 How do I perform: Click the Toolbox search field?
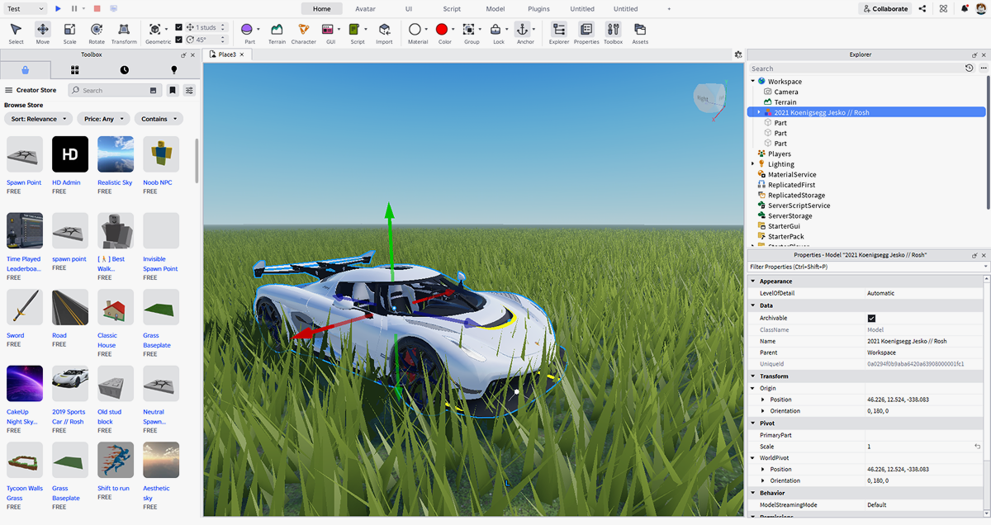point(116,90)
